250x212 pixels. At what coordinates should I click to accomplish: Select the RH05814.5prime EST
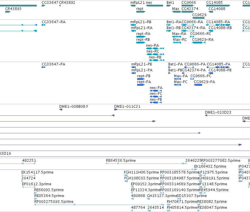pyautogui.click(x=169, y=211)
